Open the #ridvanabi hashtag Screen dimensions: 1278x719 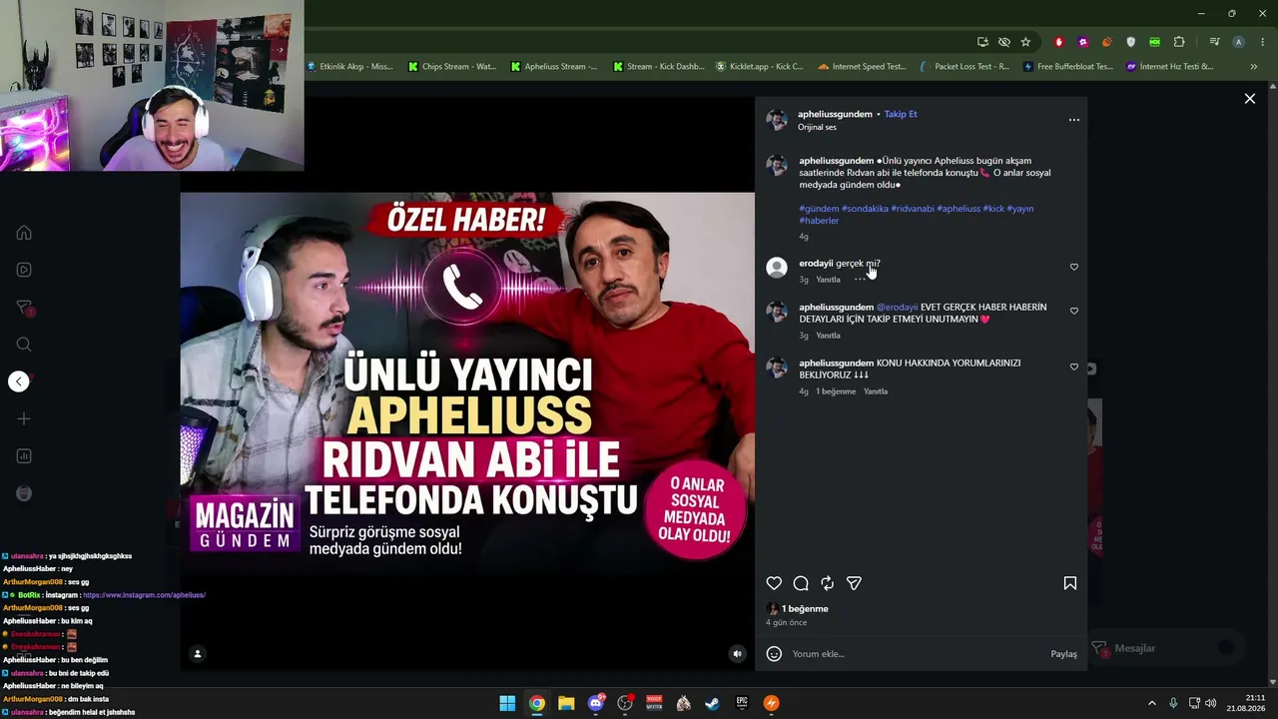912,209
